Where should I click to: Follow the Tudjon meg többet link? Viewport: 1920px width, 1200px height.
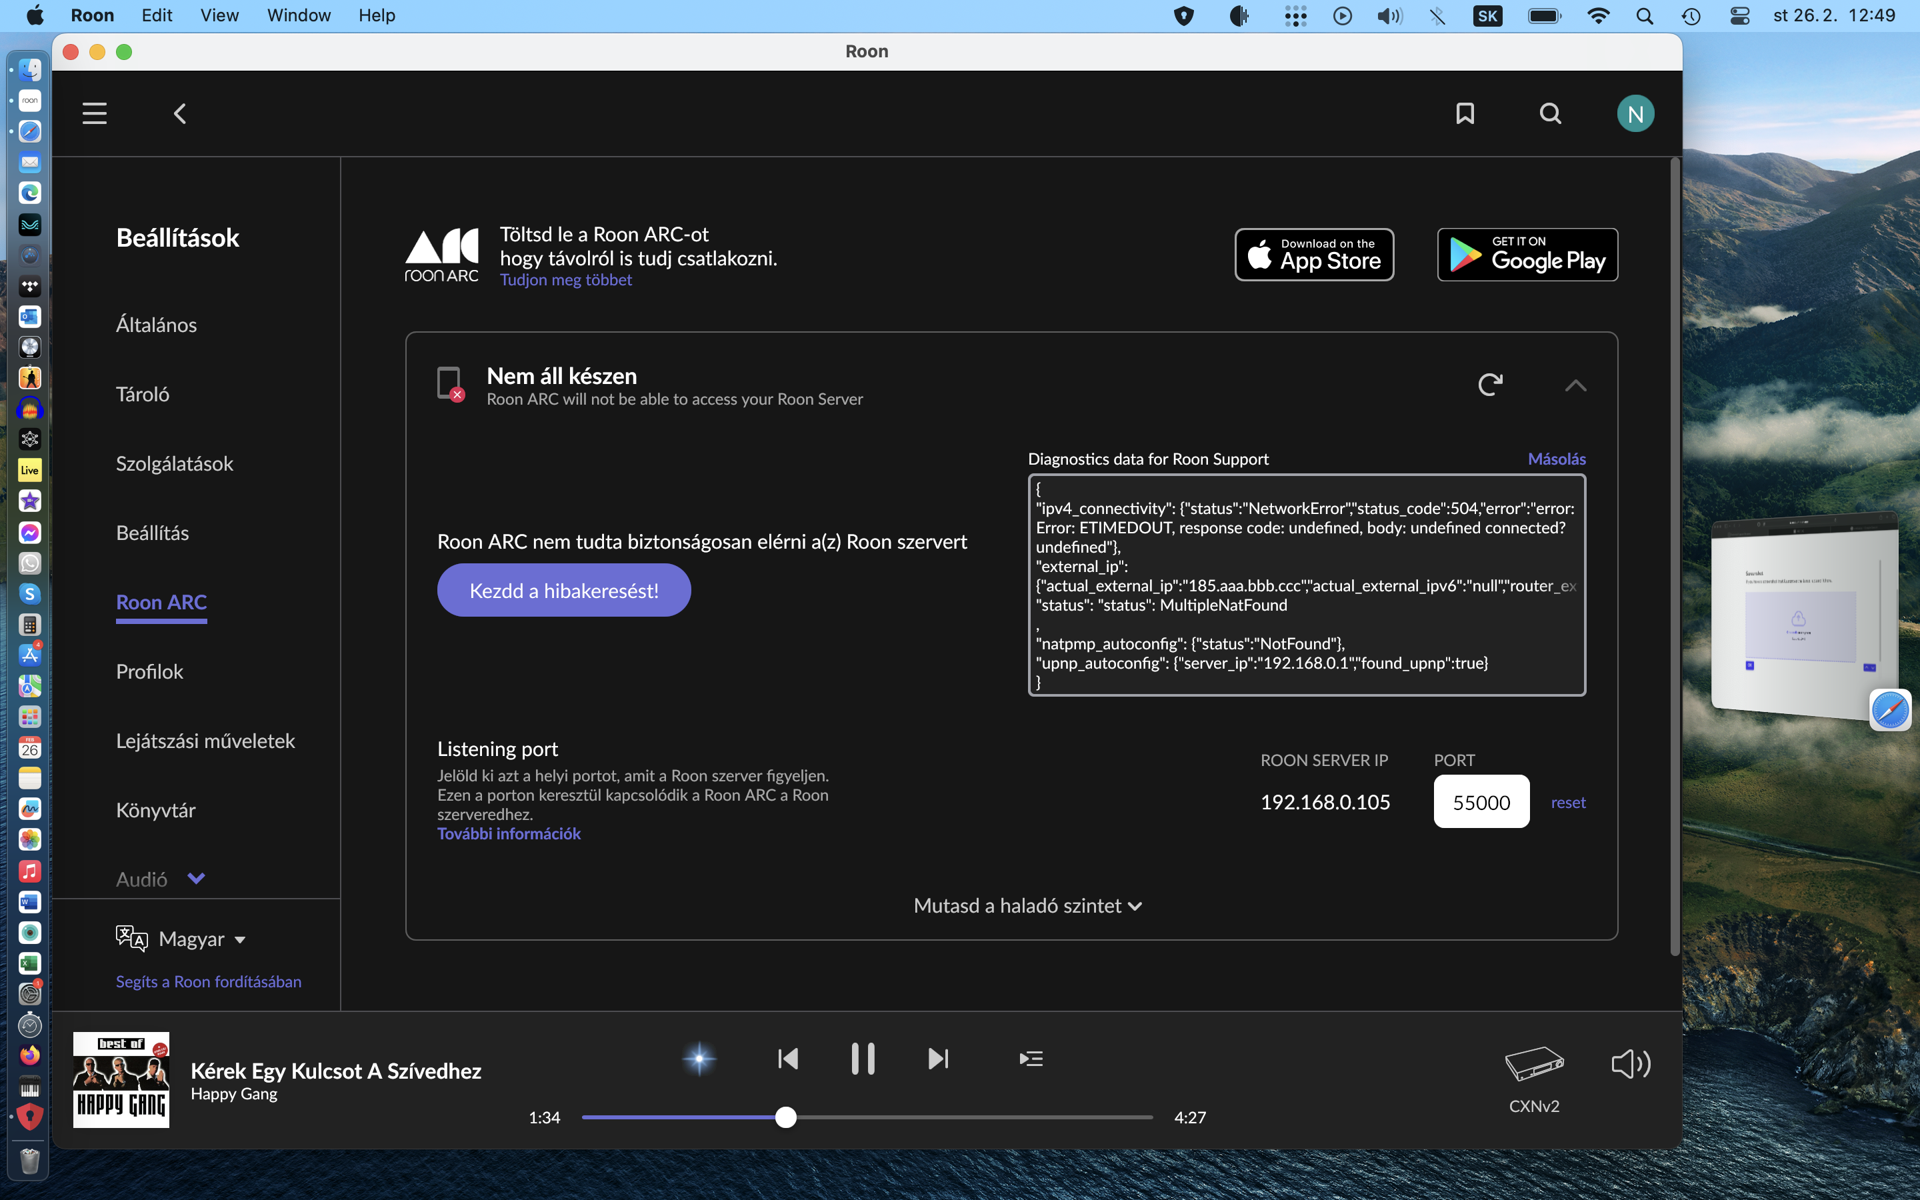(566, 279)
